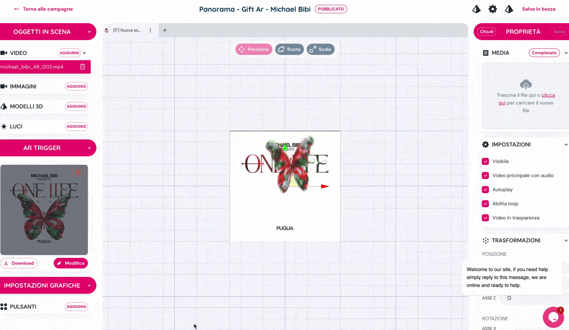Screen dimensions: 569x330
Task: Click the Media panel icon in Proprietà
Action: [485, 53]
